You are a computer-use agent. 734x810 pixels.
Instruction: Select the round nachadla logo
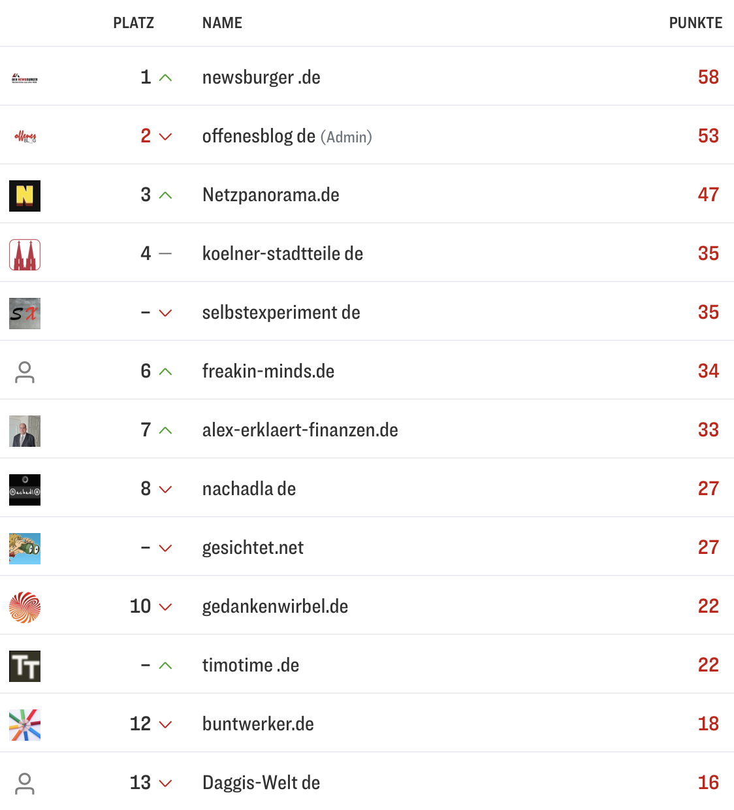24,489
